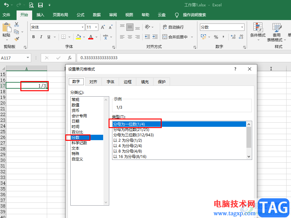Image resolution: width=291 pixels, height=218 pixels.
Task: Open the font name 宋体 dropdown
Action: click(x=82, y=27)
